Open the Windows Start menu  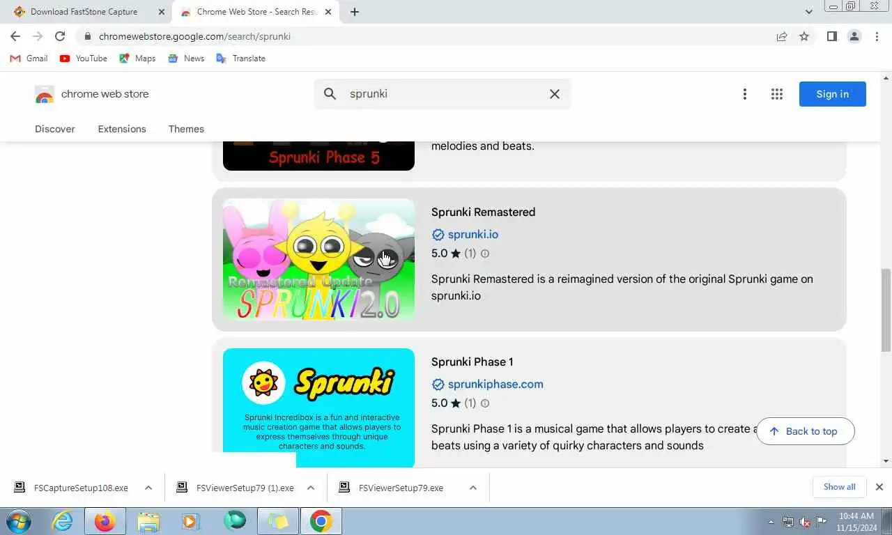20,521
